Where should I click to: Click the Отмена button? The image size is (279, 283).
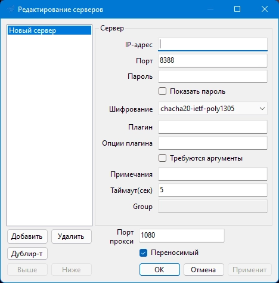pos(204,270)
